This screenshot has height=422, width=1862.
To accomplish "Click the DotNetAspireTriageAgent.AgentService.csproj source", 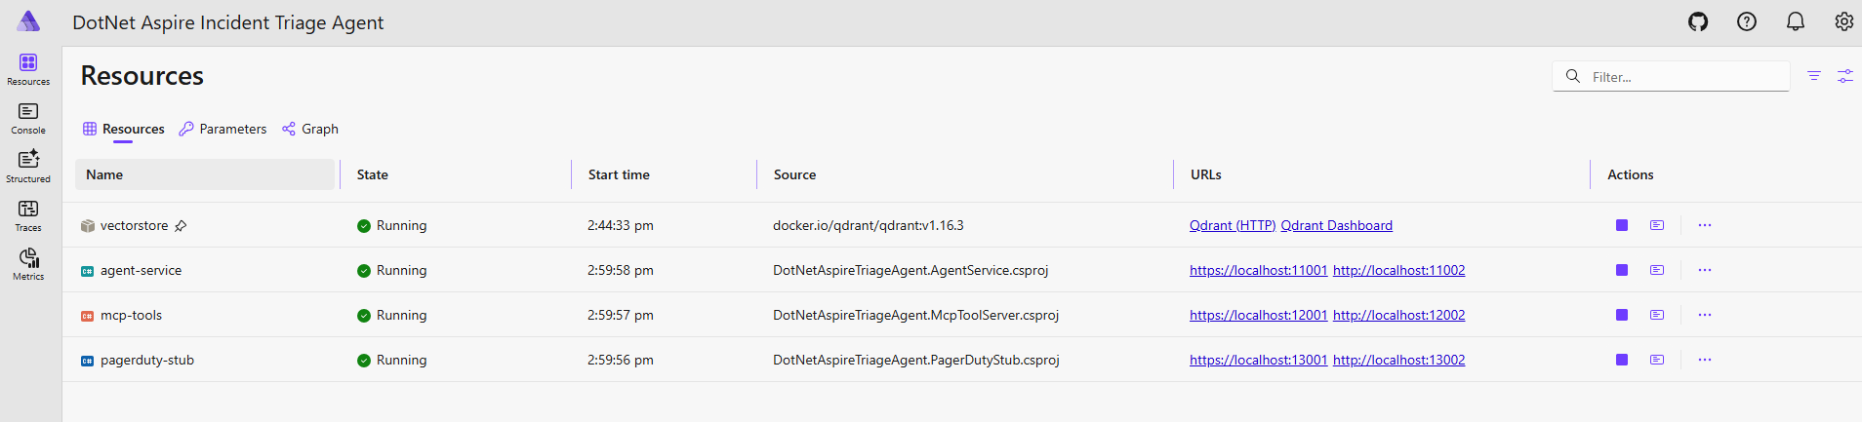I will (x=911, y=270).
